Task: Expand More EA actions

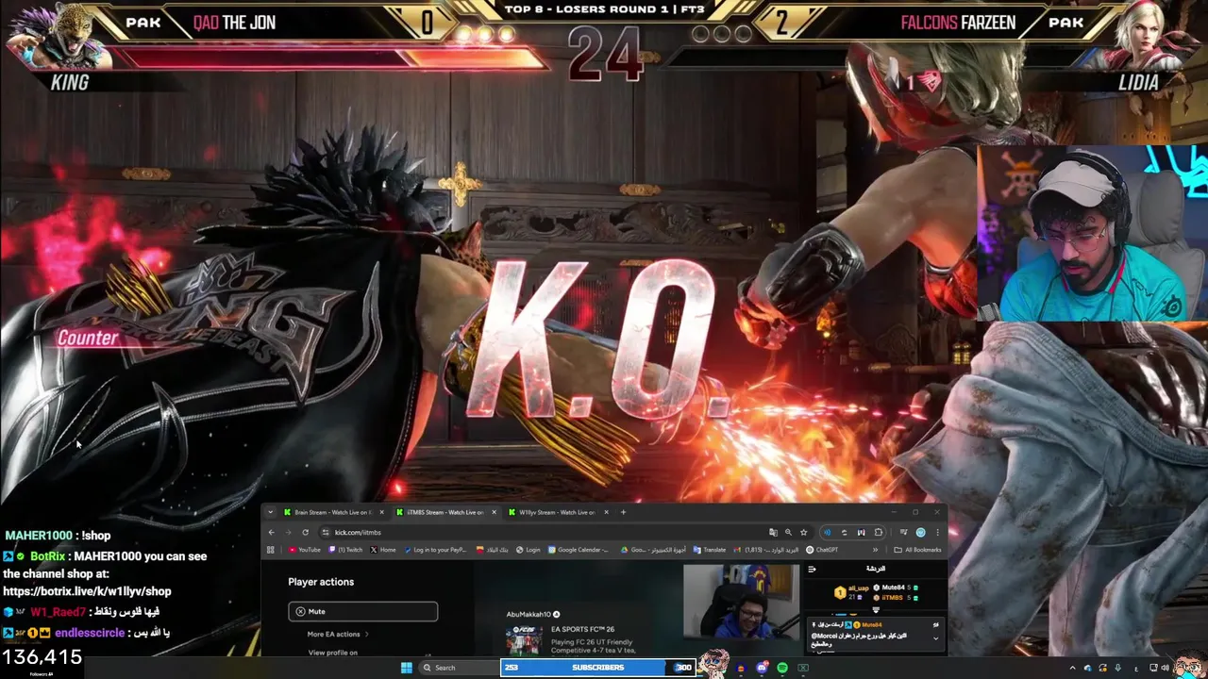Action: 338,634
